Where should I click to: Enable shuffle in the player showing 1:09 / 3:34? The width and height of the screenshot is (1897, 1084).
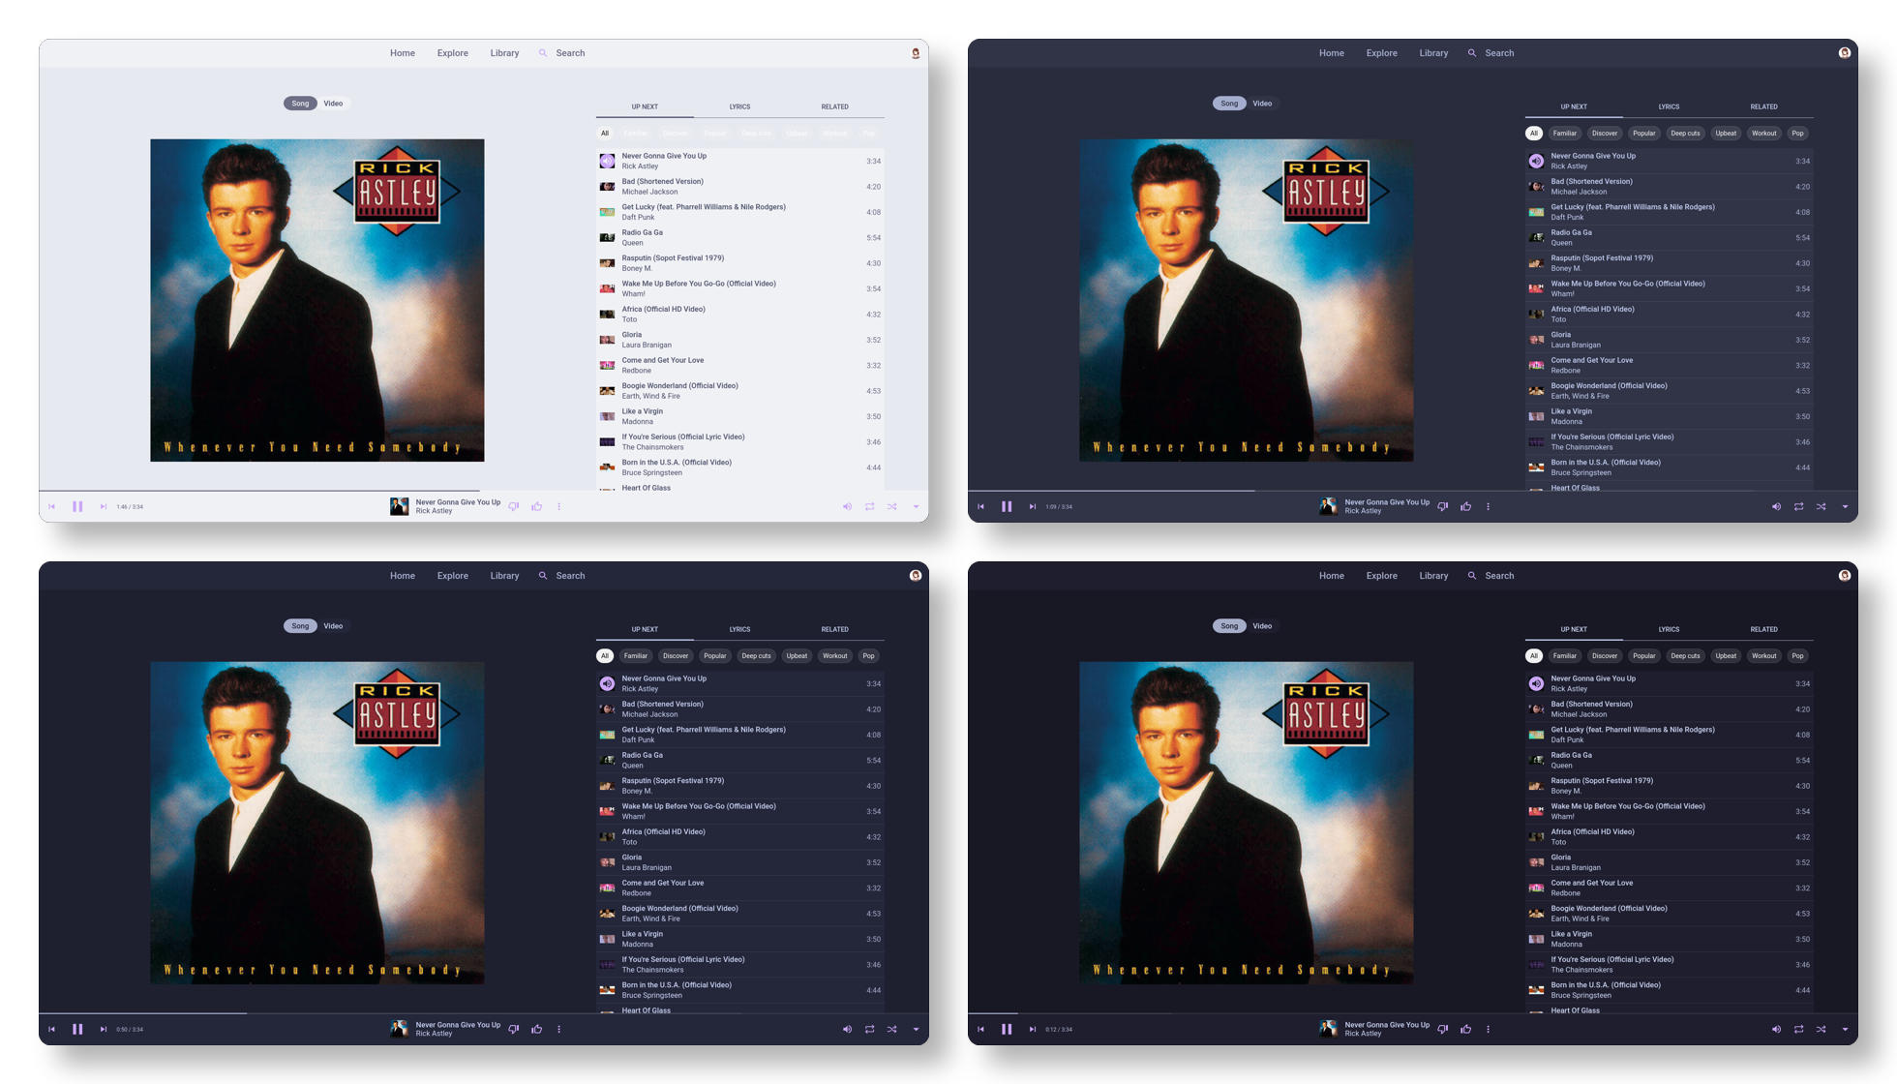coord(1821,506)
